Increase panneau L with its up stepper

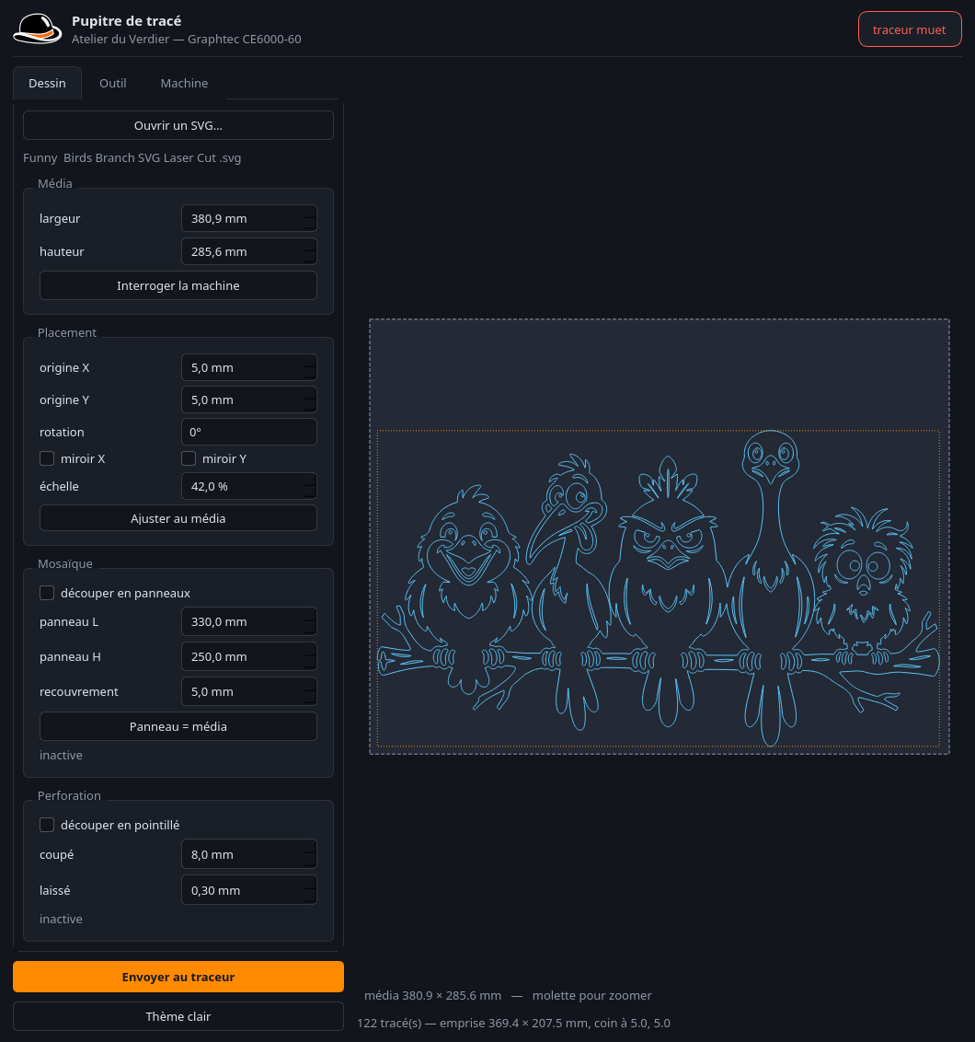[x=309, y=616]
